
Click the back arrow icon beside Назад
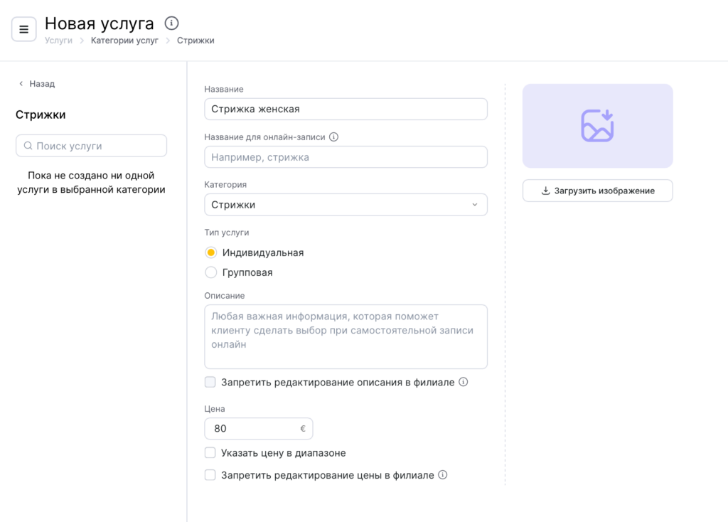coord(21,84)
